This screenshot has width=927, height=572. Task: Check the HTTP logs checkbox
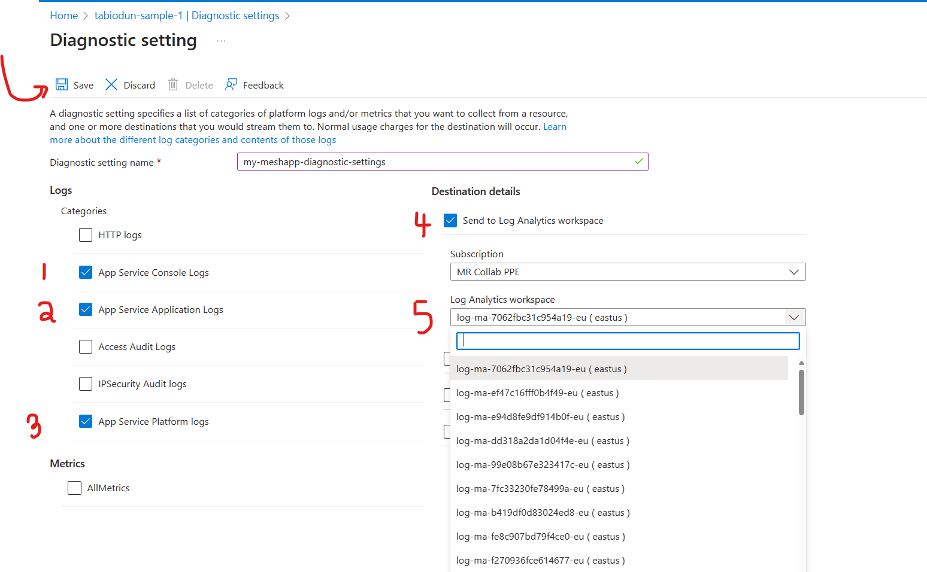[x=86, y=235]
